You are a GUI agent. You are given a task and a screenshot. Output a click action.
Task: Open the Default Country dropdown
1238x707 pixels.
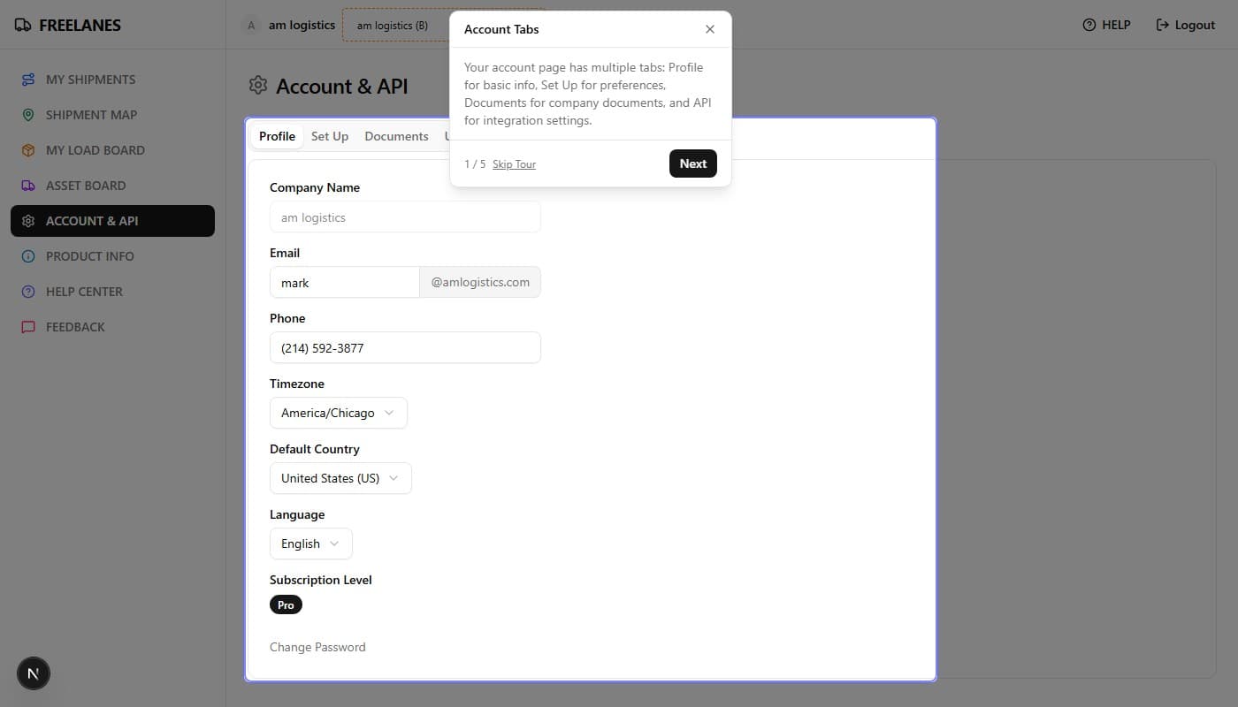click(340, 478)
